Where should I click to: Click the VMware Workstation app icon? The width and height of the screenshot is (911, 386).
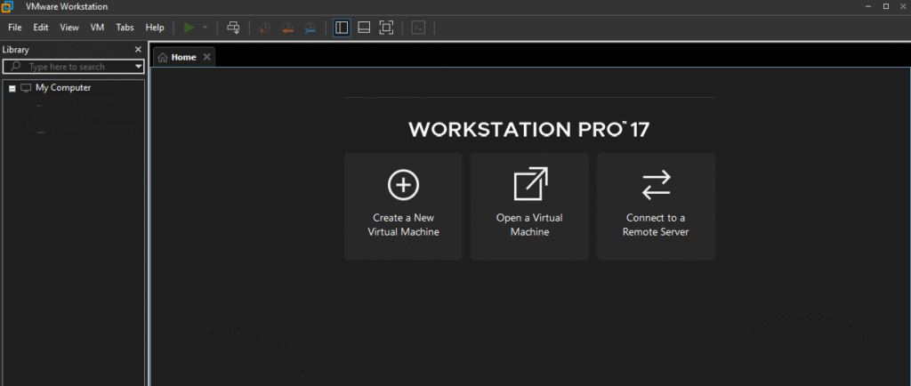(x=8, y=6)
